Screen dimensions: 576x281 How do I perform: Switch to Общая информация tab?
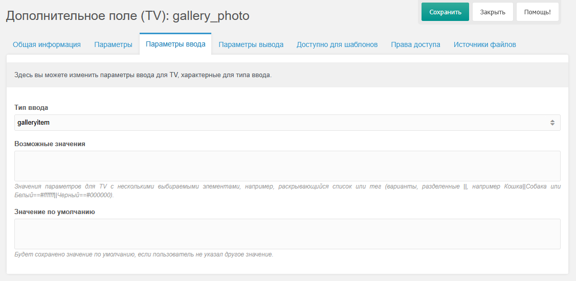point(47,45)
